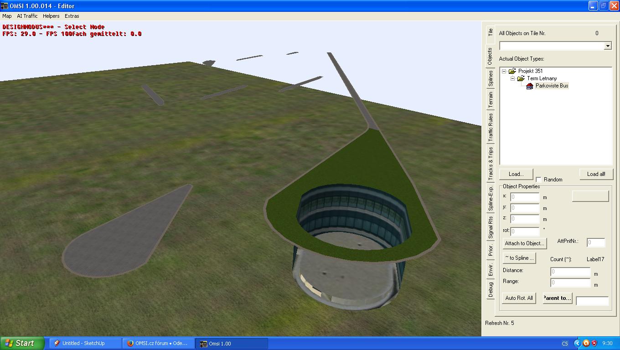Click the Distance input field
The image size is (620, 350).
coord(570,272)
